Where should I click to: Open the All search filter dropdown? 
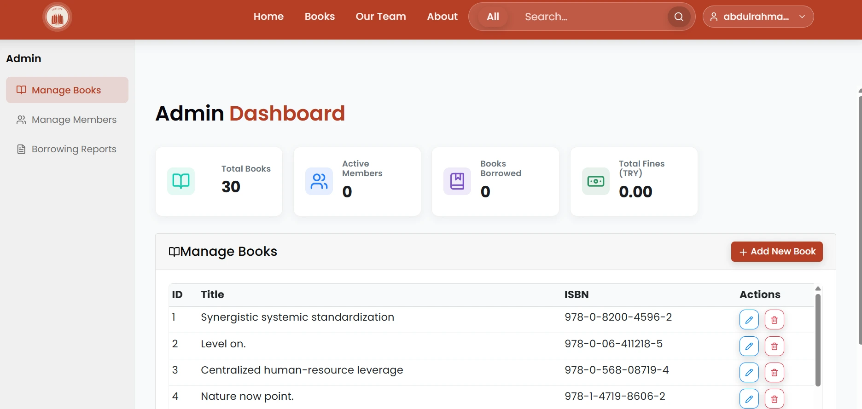pyautogui.click(x=493, y=17)
